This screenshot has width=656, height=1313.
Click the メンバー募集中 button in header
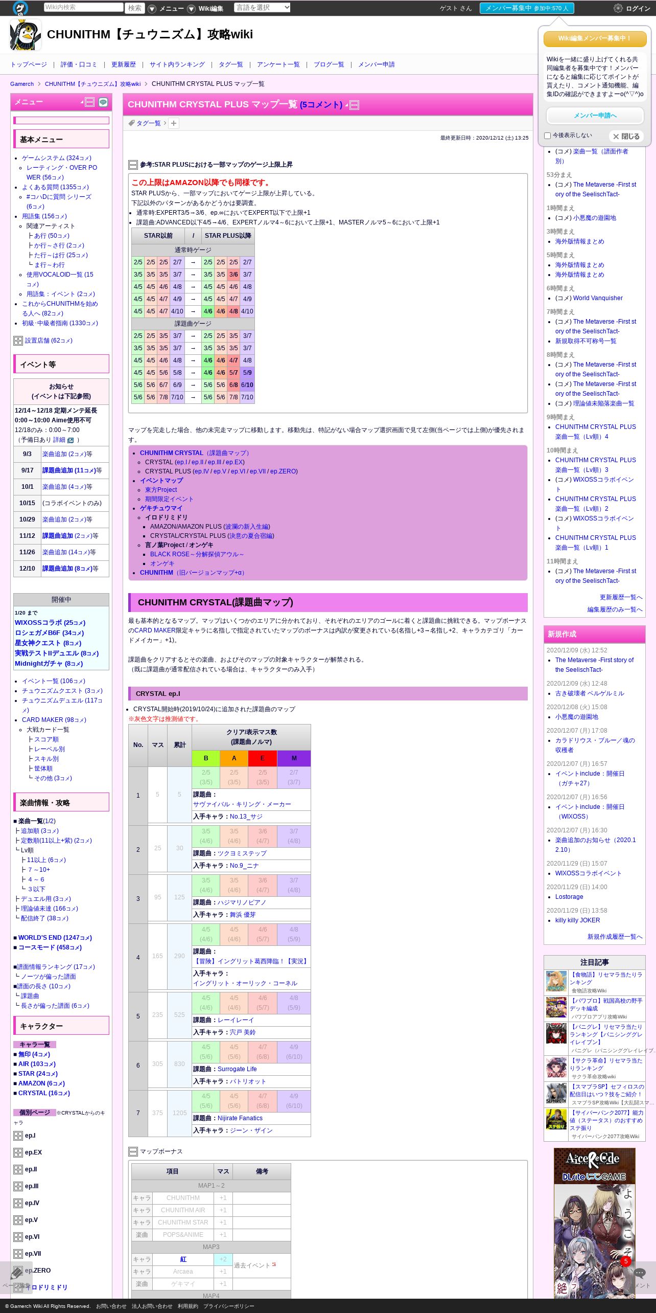pos(527,8)
